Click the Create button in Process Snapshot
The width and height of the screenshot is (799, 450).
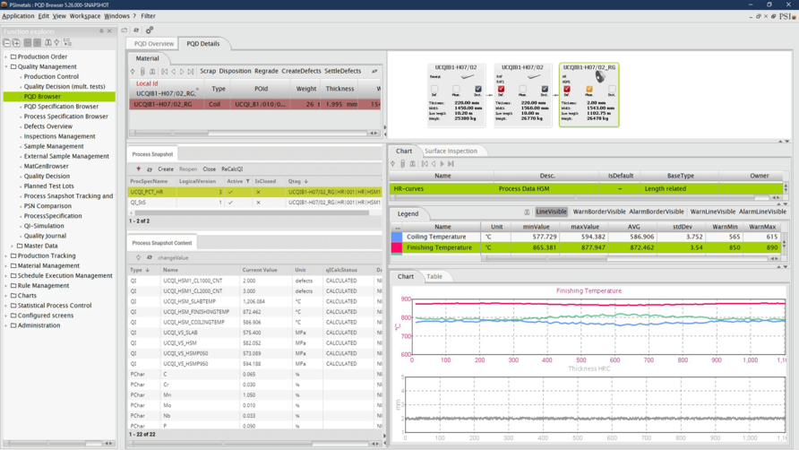pyautogui.click(x=165, y=169)
